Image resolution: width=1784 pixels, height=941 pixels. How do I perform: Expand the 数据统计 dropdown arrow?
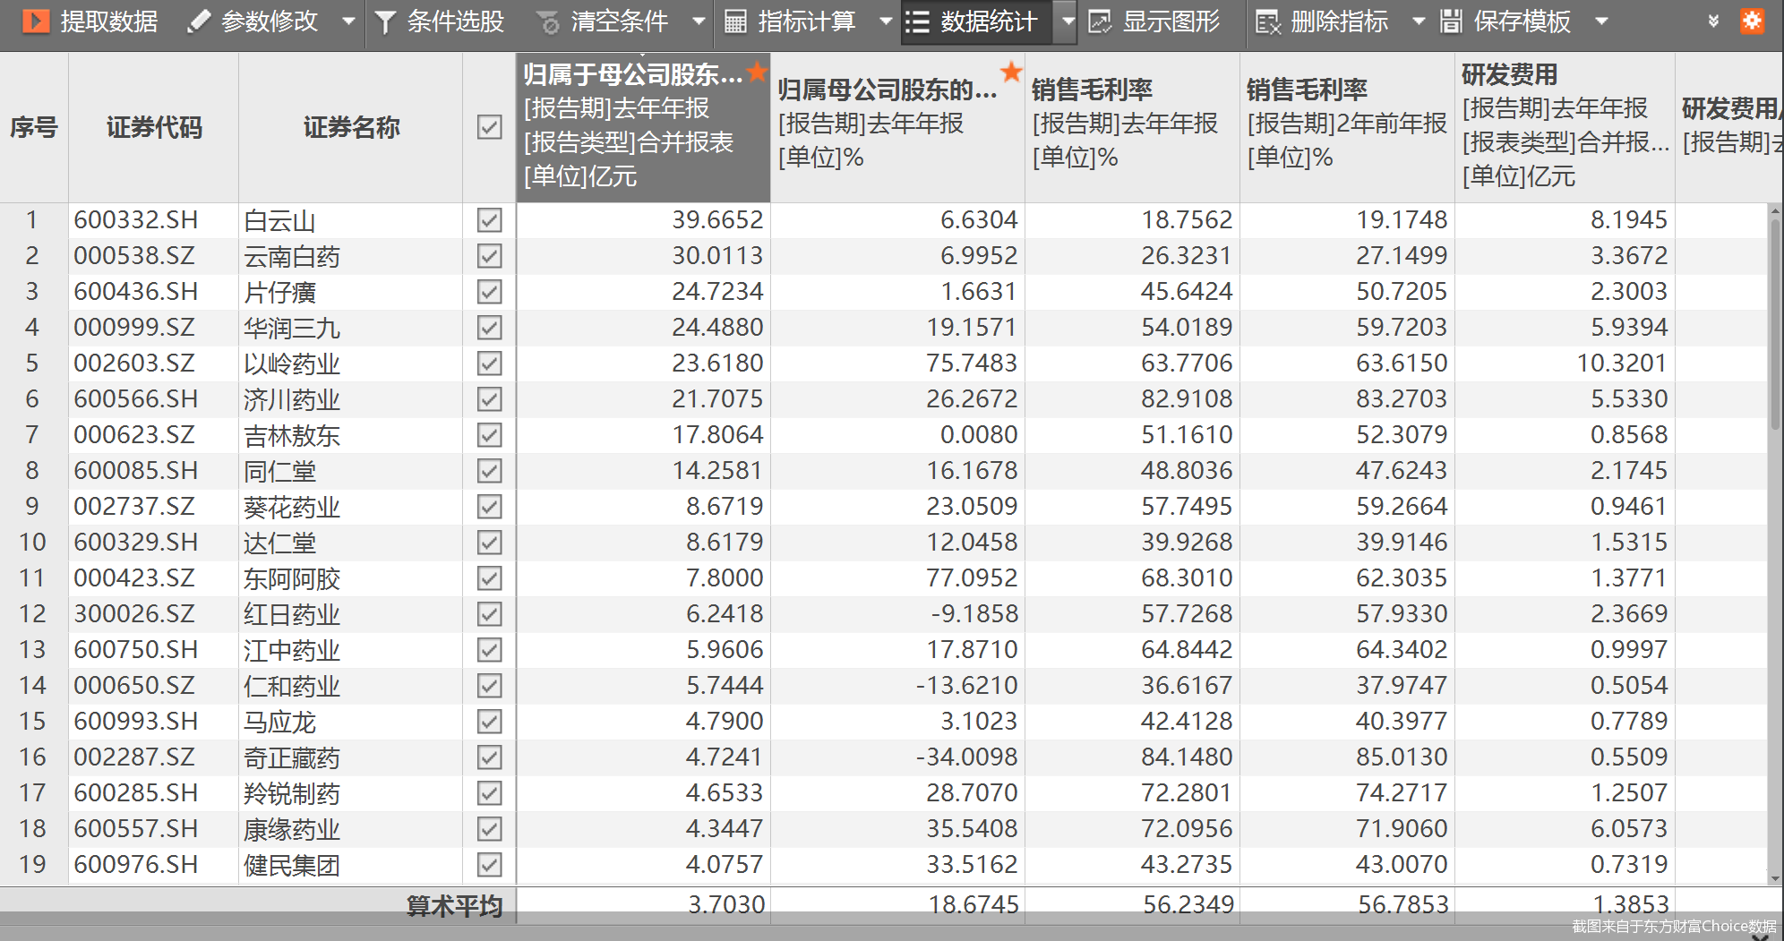coord(1068,21)
